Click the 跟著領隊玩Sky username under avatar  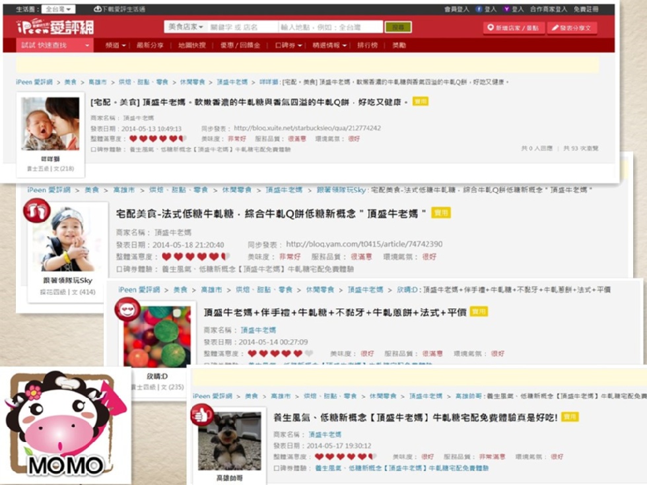tap(67, 280)
